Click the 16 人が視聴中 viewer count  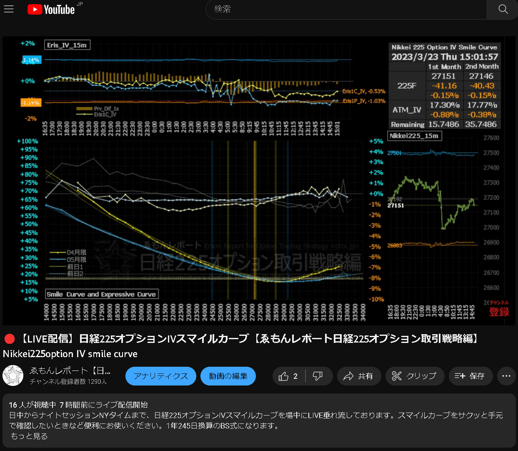(x=32, y=405)
